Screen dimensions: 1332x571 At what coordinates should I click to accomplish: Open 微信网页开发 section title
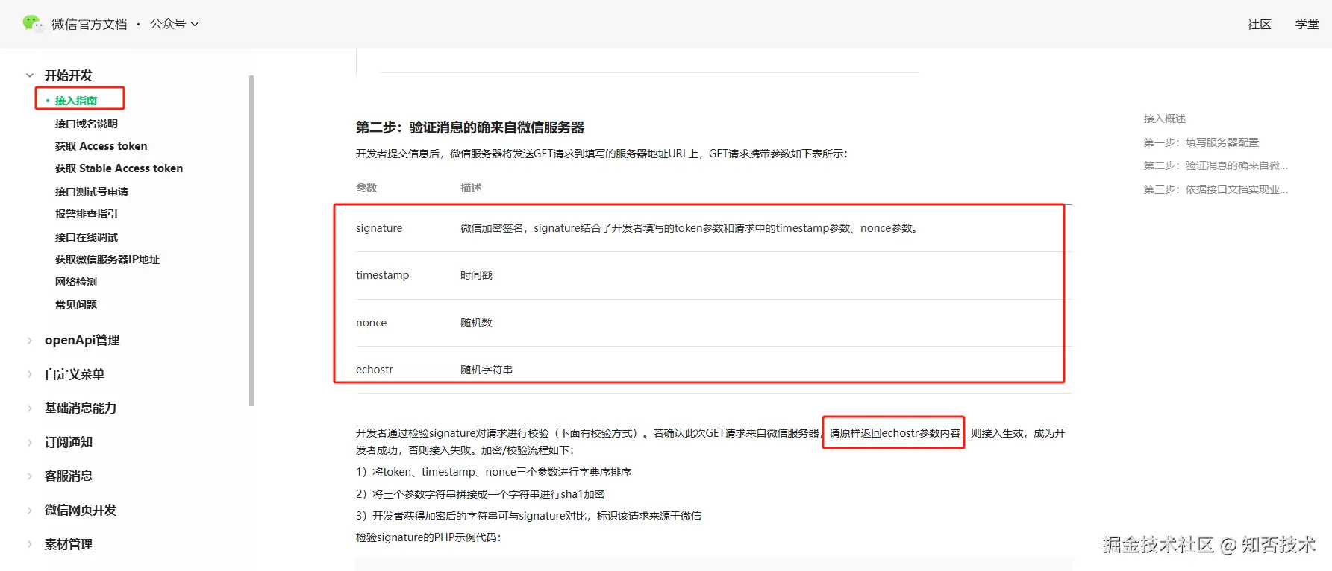81,510
